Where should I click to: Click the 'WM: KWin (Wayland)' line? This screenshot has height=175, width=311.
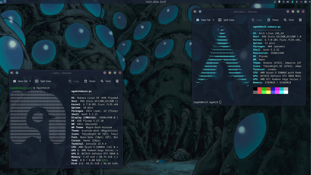[x=84, y=124]
